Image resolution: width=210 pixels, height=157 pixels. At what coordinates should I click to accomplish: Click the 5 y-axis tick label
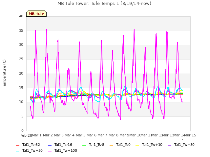pyautogui.click(x=22, y=116)
